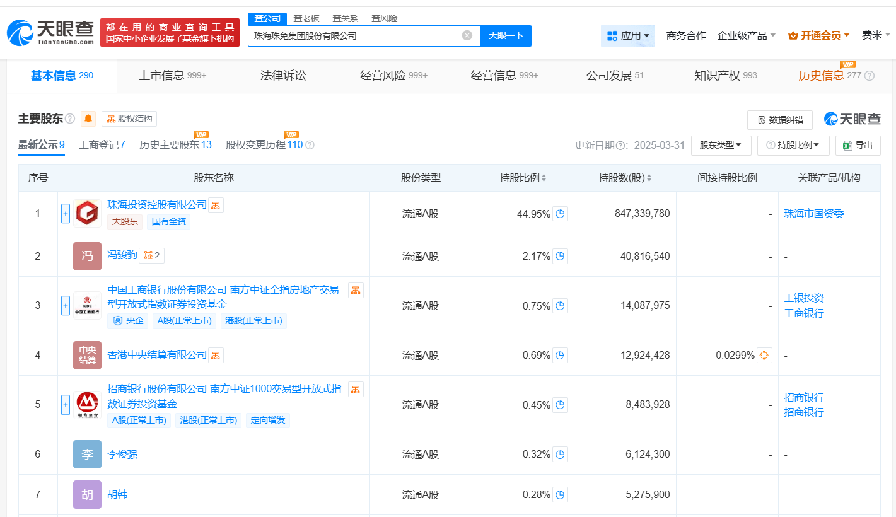This screenshot has width=896, height=517.
Task: Click the orange bell alert icon
Action: 88,119
